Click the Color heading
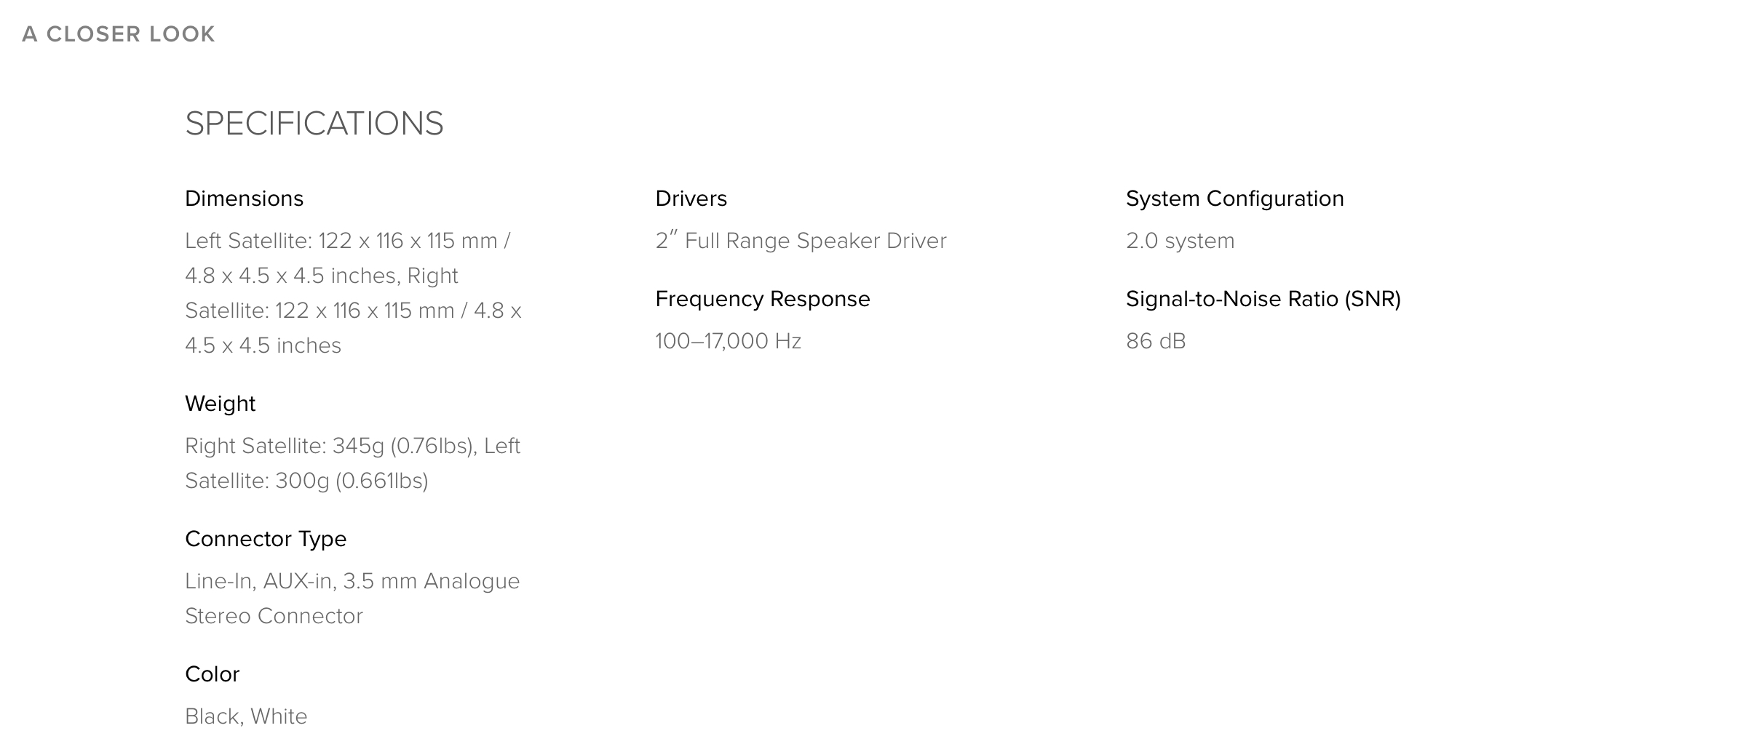This screenshot has height=744, width=1738. click(212, 674)
